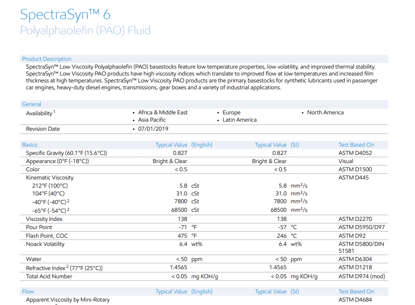Click the 1.4565 English refractive index value

click(x=179, y=267)
